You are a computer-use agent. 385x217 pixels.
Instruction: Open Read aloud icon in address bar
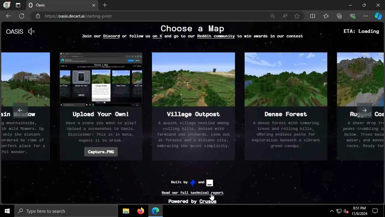(x=285, y=16)
